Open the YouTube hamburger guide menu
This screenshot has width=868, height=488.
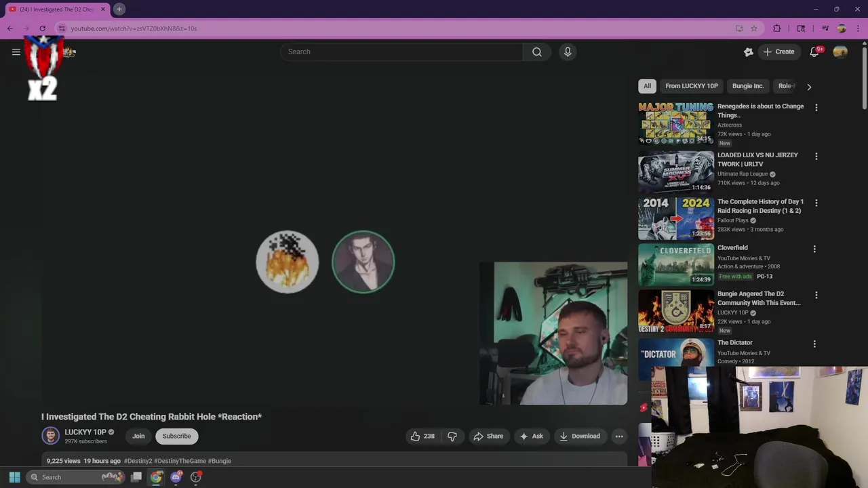[16, 52]
